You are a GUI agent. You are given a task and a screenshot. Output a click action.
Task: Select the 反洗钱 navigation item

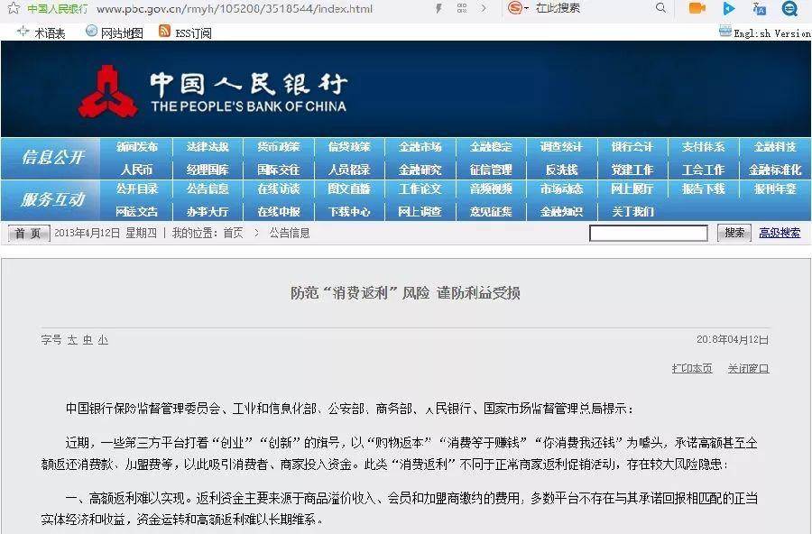(x=561, y=170)
